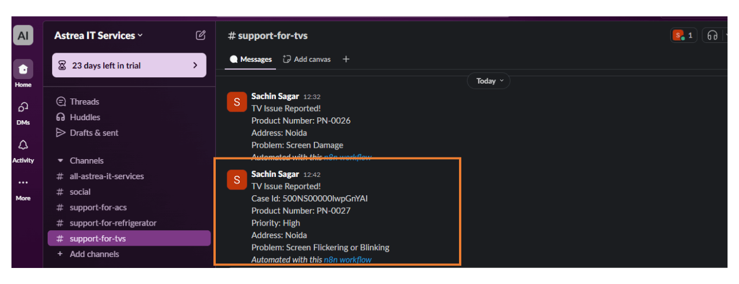The width and height of the screenshot is (739, 284).
Task: Open the DMs icon in sidebar
Action: (23, 108)
